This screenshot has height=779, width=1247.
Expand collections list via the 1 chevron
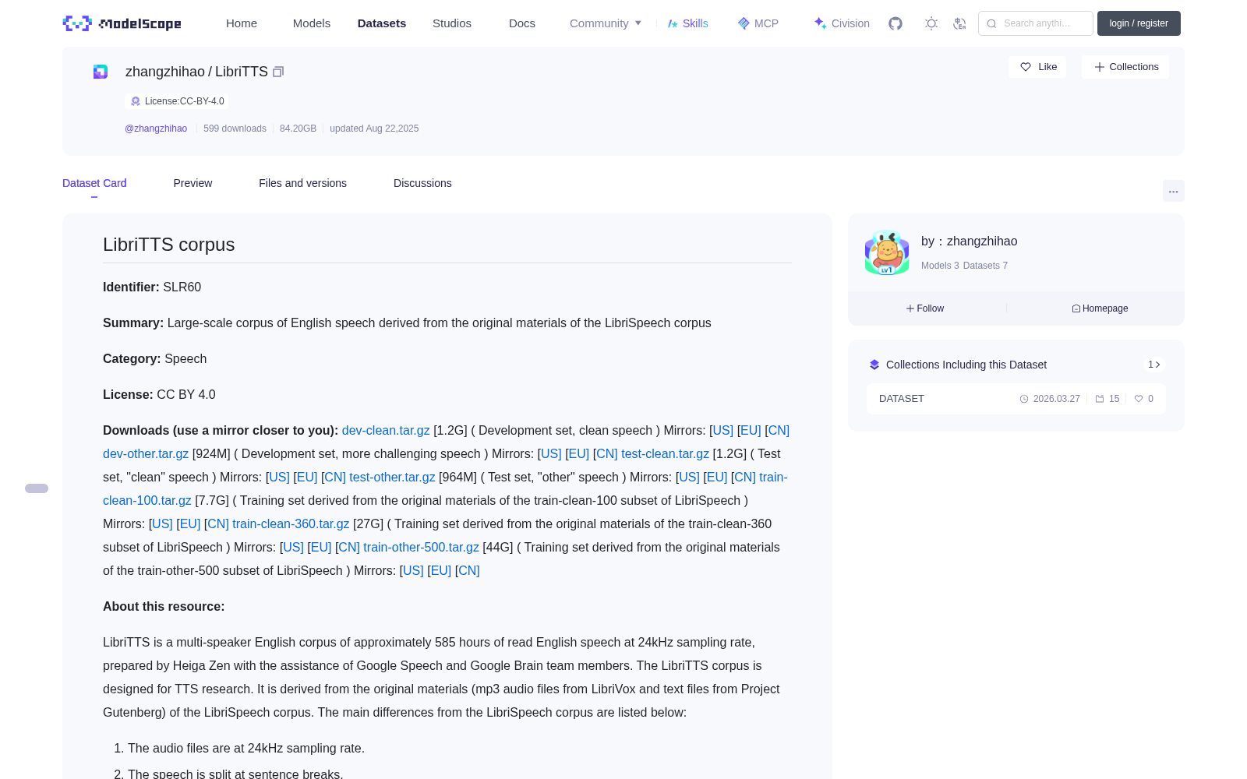click(1154, 365)
